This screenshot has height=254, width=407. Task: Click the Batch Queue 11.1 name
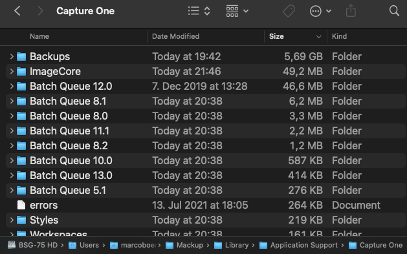(69, 131)
